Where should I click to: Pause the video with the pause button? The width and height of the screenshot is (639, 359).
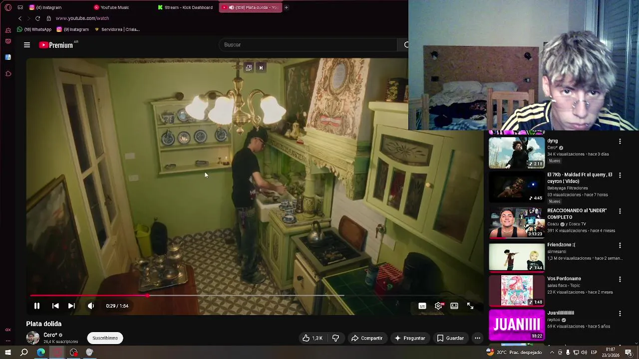pyautogui.click(x=36, y=306)
